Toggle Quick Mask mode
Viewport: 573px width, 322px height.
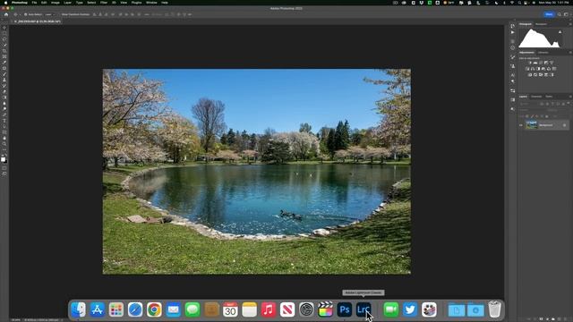pos(4,167)
